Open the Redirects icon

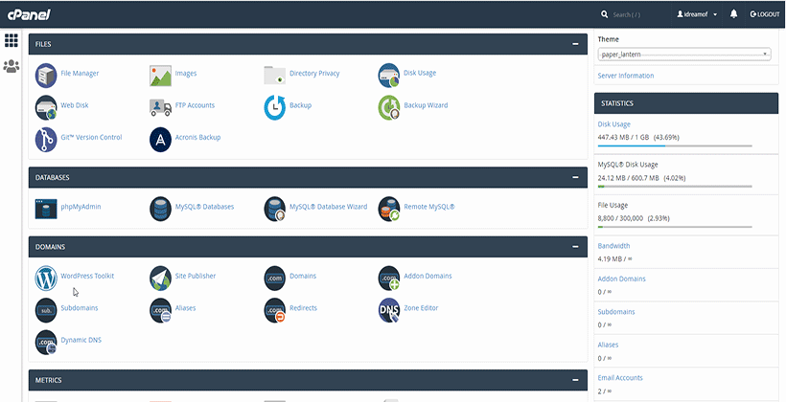(x=275, y=310)
